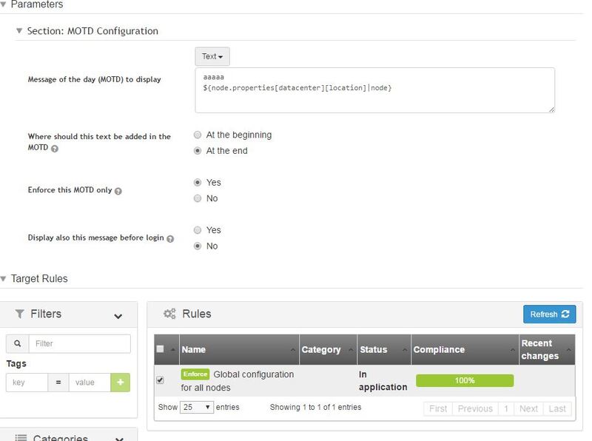Click the 100% compliance progress bar
This screenshot has height=441, width=592.
pos(465,380)
